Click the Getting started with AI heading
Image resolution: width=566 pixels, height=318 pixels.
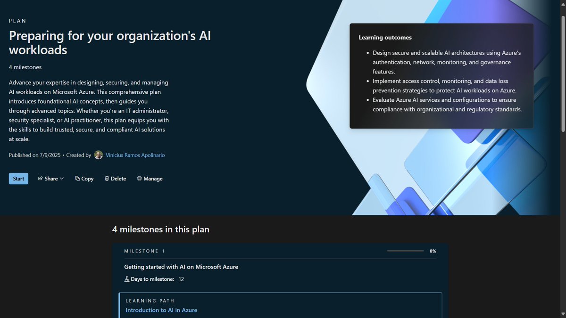click(x=181, y=267)
